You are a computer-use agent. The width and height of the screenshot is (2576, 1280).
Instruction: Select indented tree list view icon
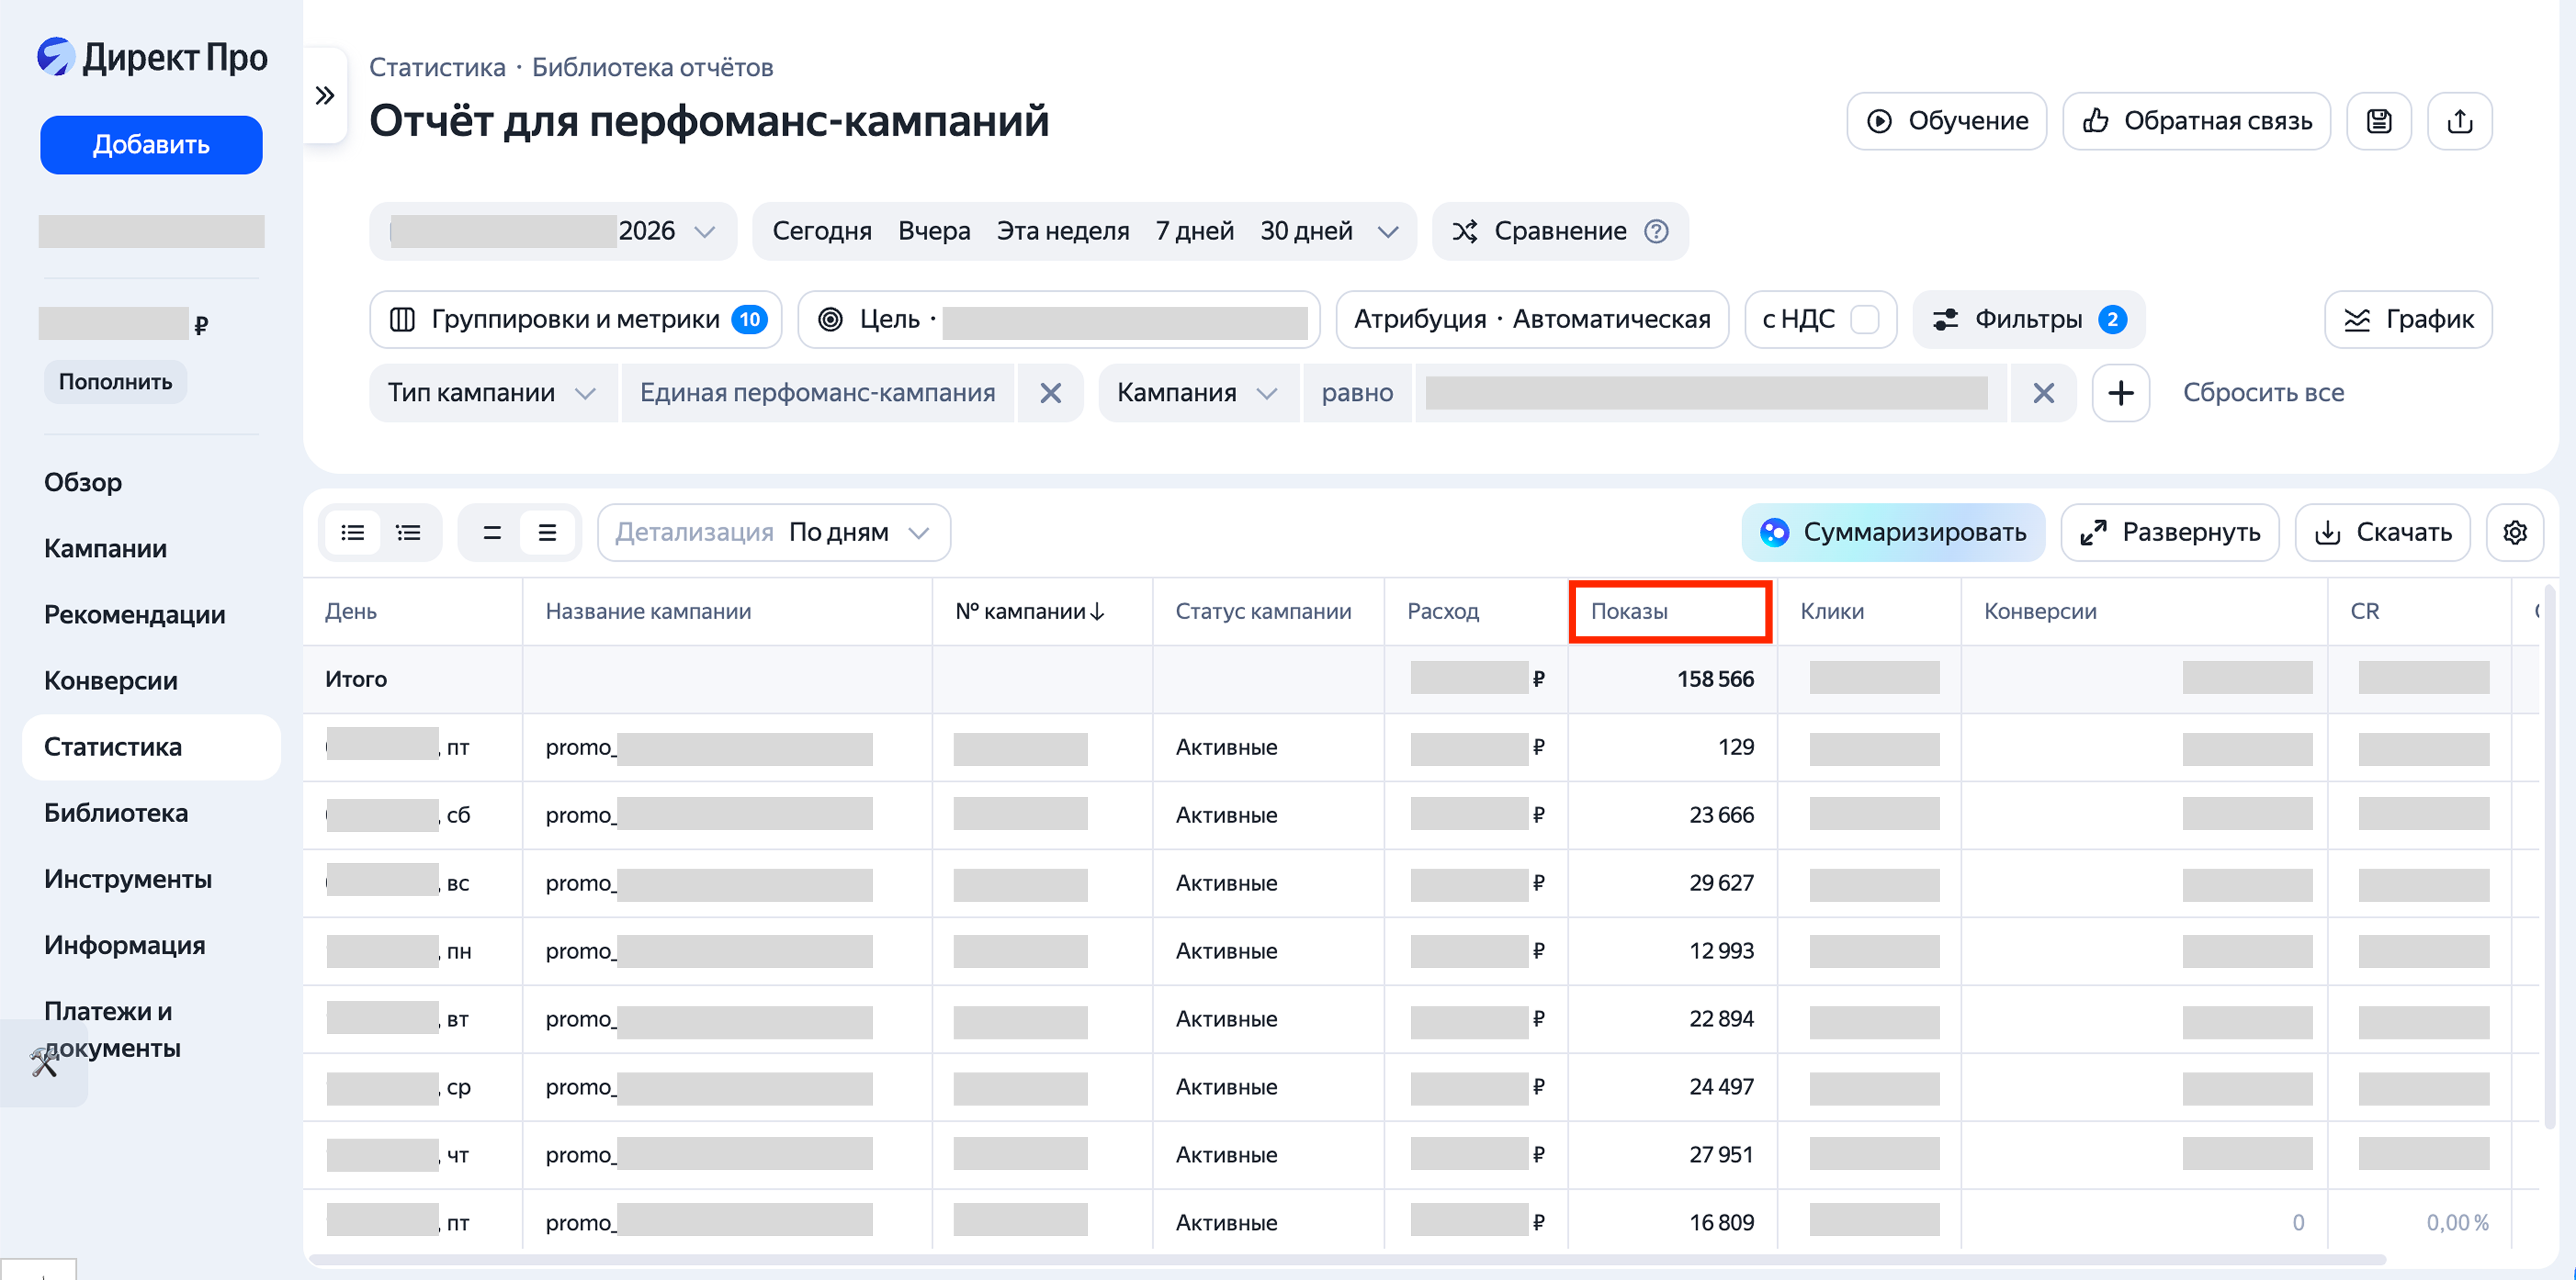pos(408,533)
